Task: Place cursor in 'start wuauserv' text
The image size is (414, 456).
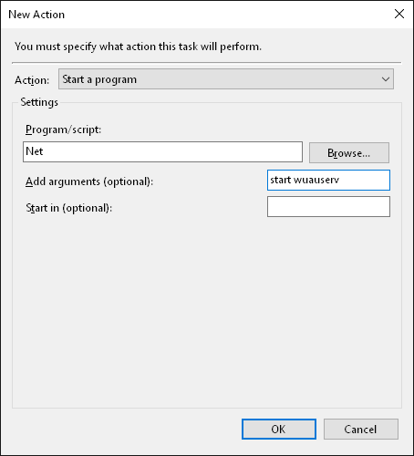Action: [x=305, y=180]
